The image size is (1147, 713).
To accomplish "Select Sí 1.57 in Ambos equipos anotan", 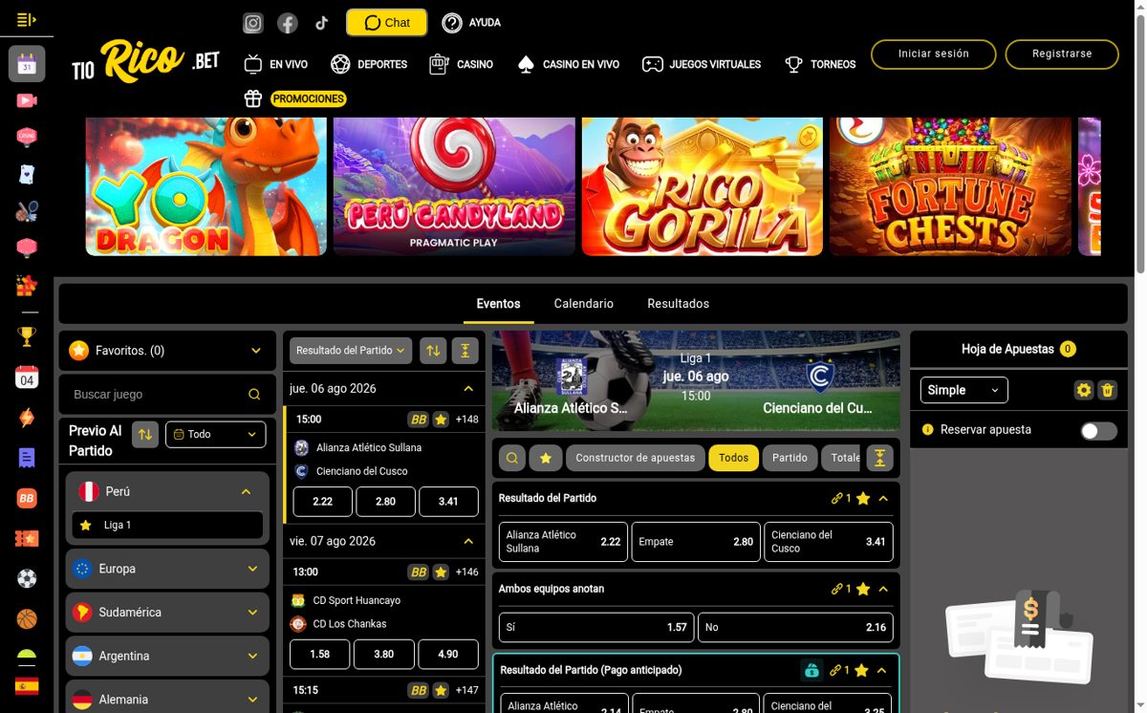I will 596,627.
